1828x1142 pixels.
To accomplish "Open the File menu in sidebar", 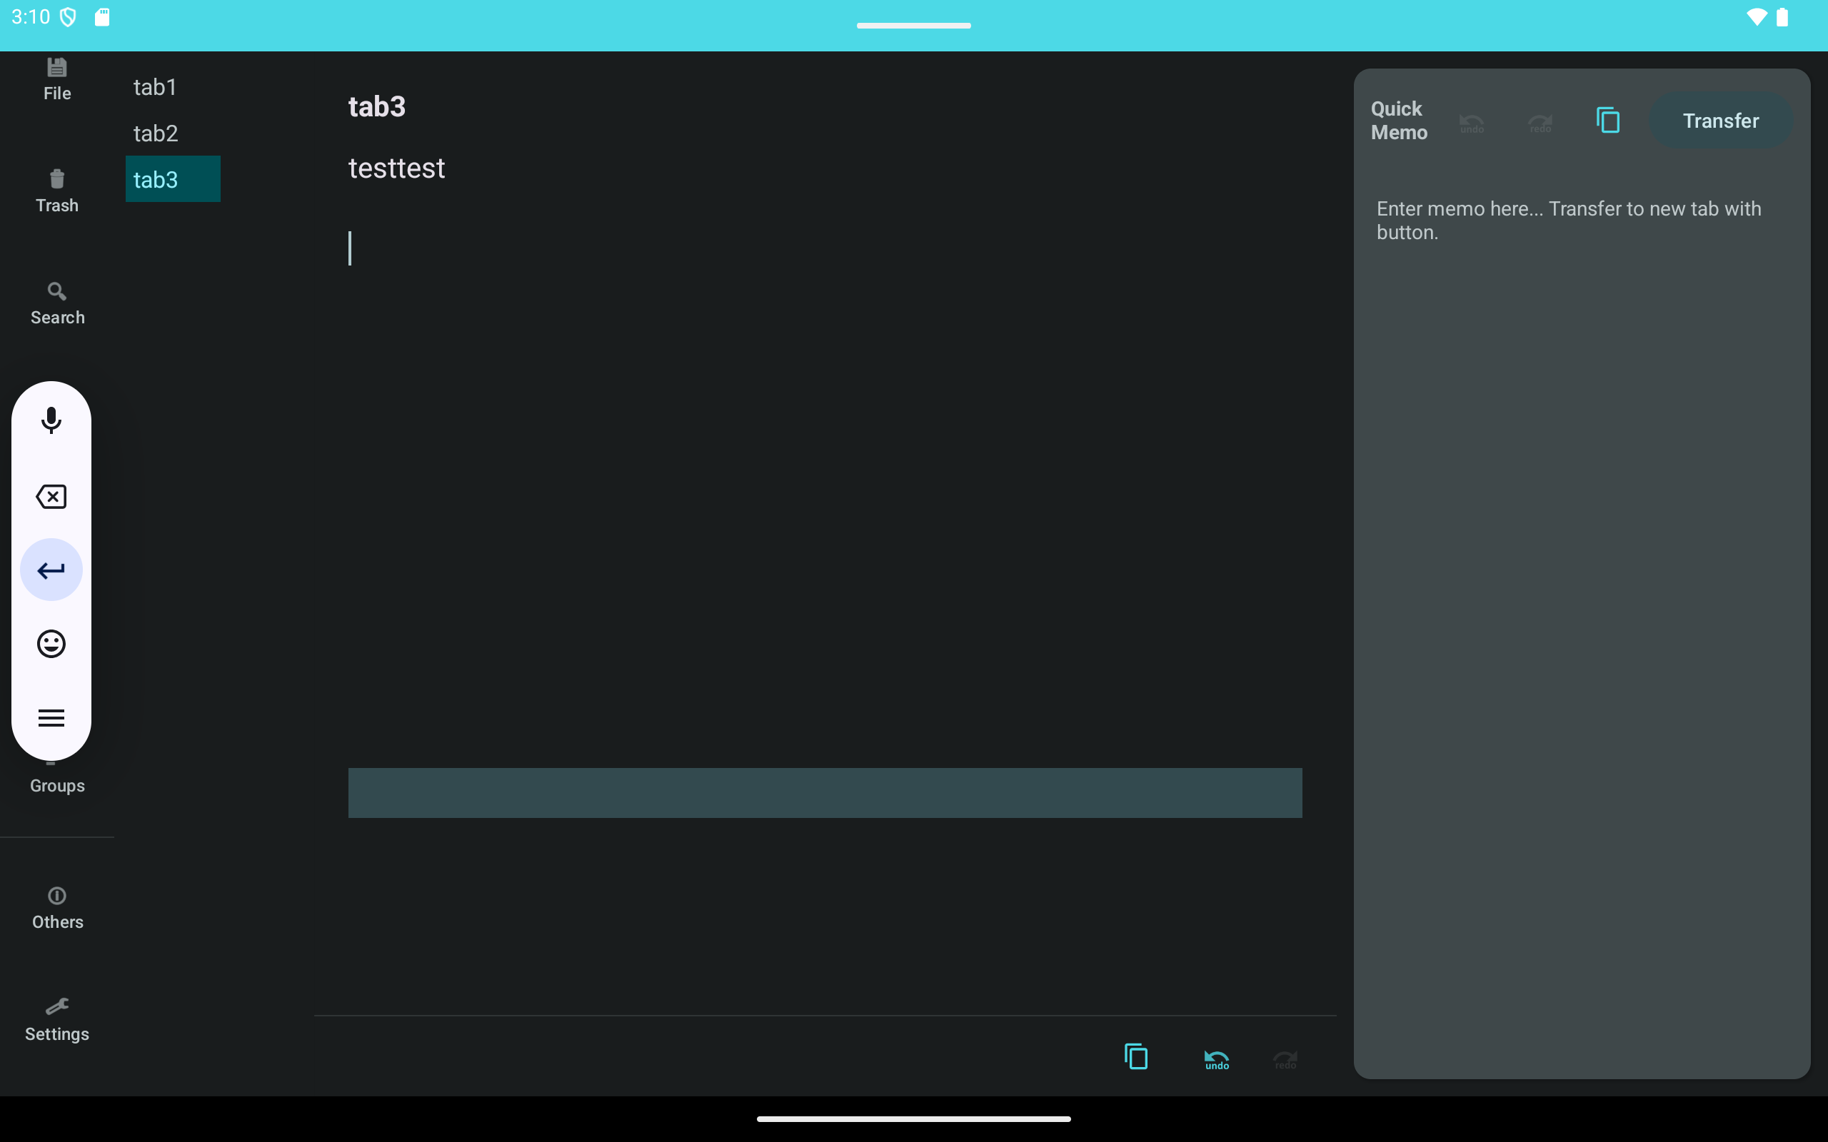I will (56, 79).
